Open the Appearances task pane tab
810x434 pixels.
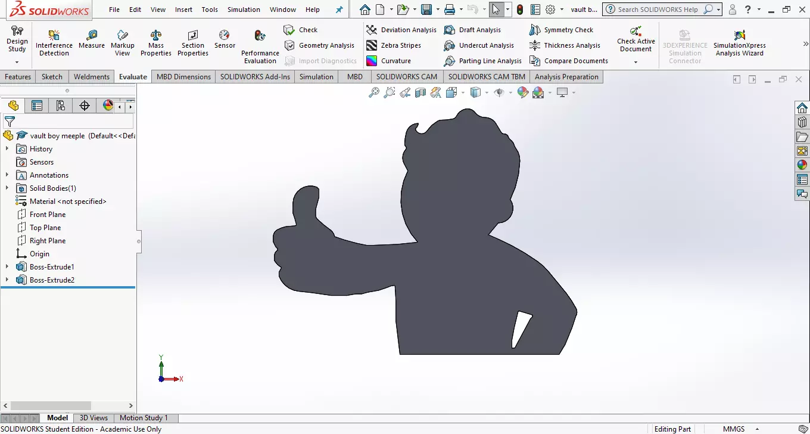(x=802, y=165)
